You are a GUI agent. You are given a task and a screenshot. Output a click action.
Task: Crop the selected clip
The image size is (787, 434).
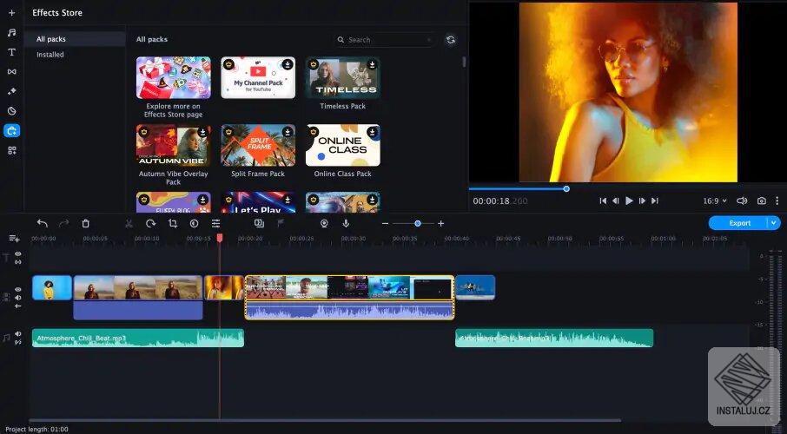(173, 224)
